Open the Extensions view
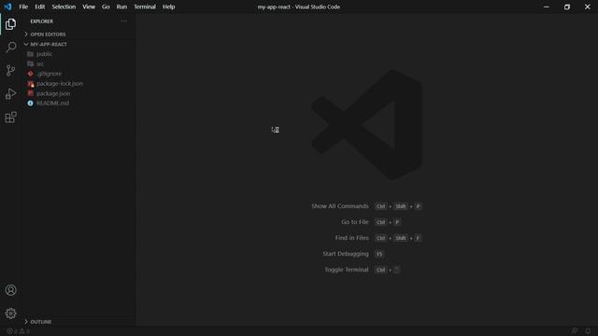Viewport: 598px width, 336px height. pyautogui.click(x=10, y=118)
